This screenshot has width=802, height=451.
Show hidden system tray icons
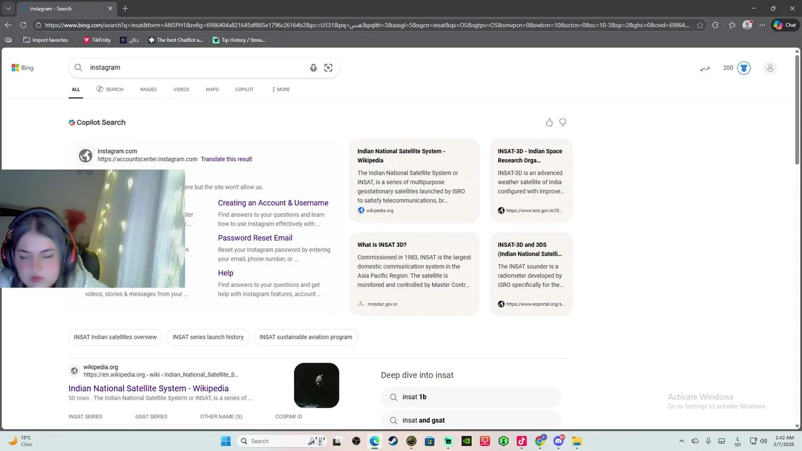682,441
